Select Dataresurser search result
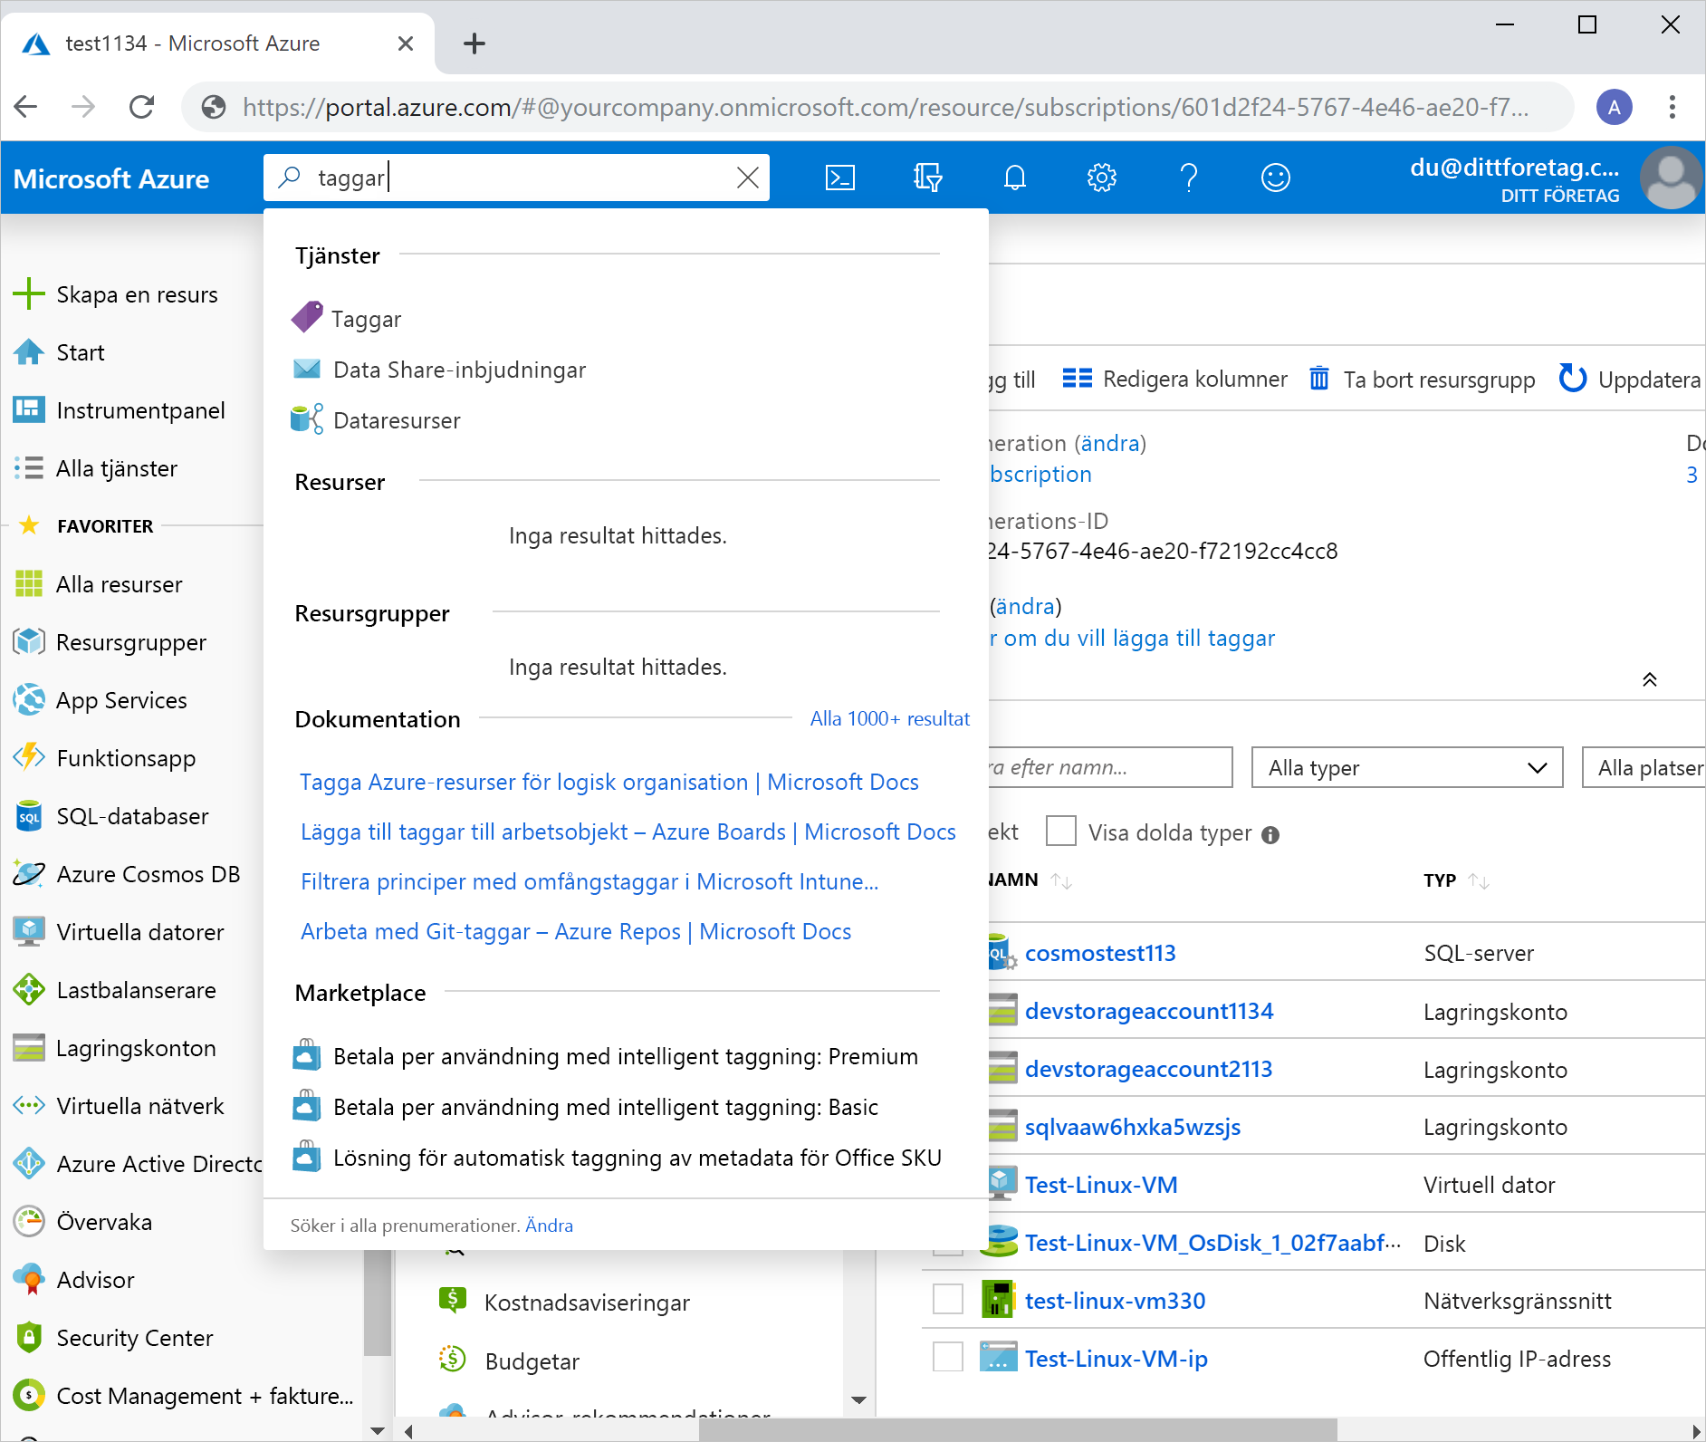The height and width of the screenshot is (1442, 1706). pyautogui.click(x=397, y=420)
